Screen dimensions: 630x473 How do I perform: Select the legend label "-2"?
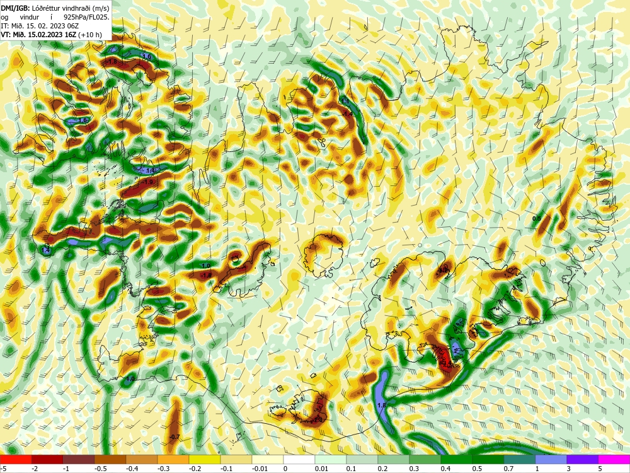[35, 469]
